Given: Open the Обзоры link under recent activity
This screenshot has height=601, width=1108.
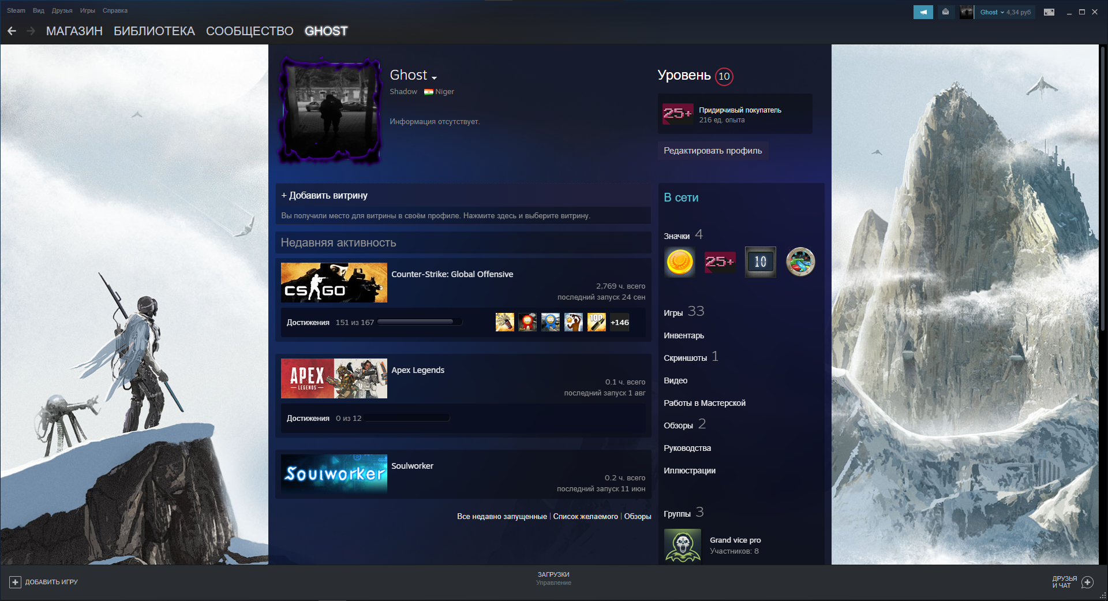Looking at the screenshot, I should point(638,517).
